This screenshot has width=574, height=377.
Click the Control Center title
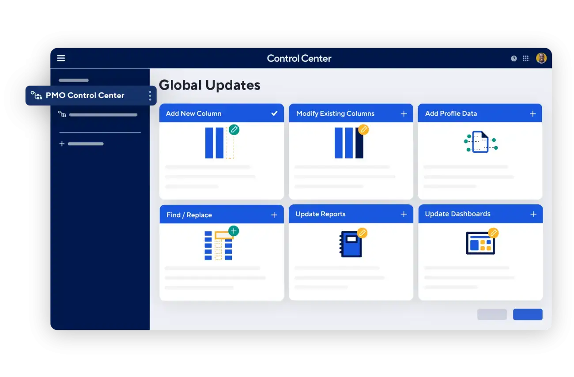299,58
